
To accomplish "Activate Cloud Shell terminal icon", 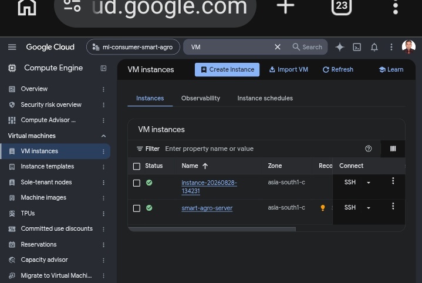I will coord(357,47).
